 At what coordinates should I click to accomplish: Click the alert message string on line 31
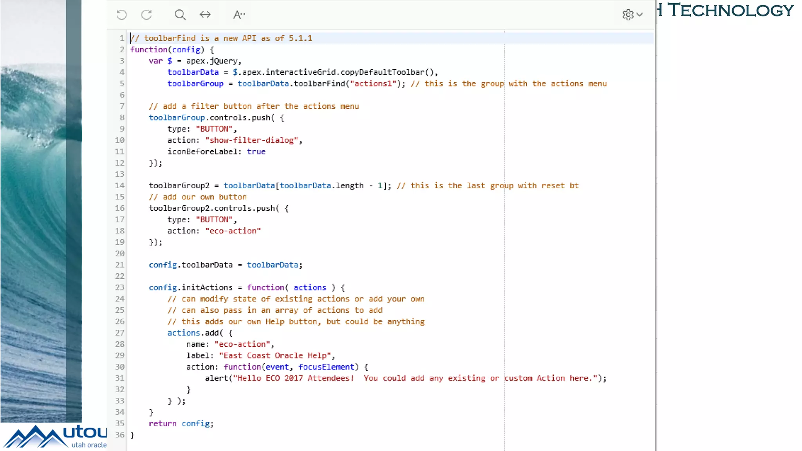click(x=415, y=378)
